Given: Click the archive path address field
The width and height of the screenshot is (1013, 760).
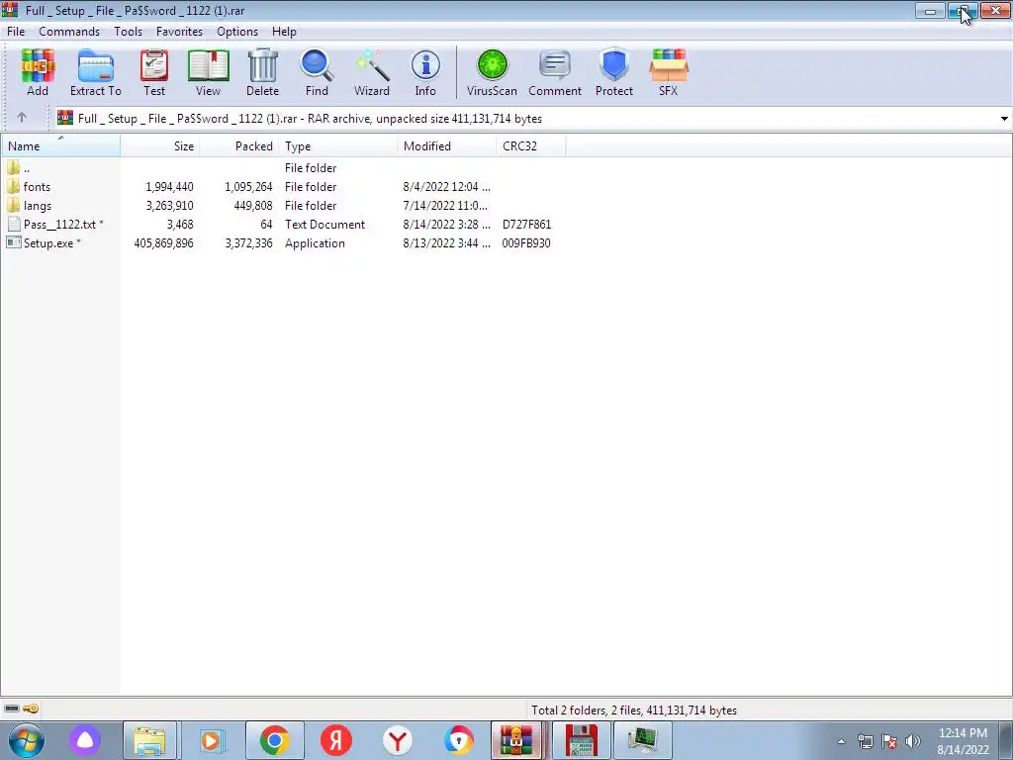Looking at the screenshot, I should (x=533, y=119).
